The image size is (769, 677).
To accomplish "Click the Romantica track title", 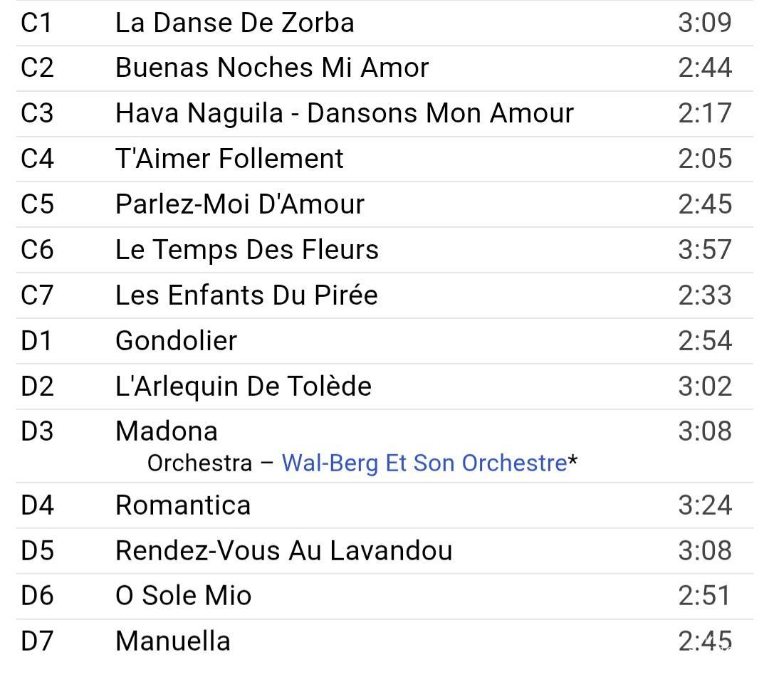I will (x=183, y=505).
